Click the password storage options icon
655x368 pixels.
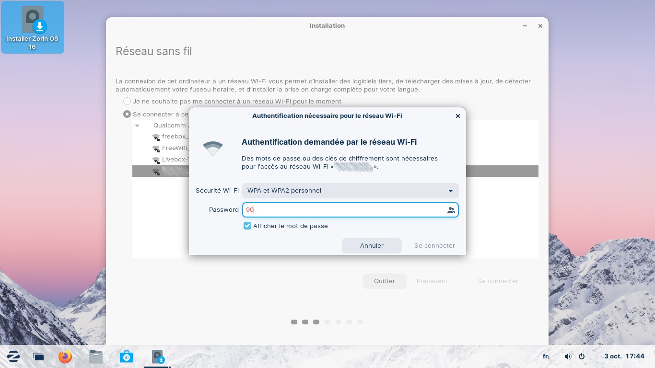pyautogui.click(x=451, y=210)
